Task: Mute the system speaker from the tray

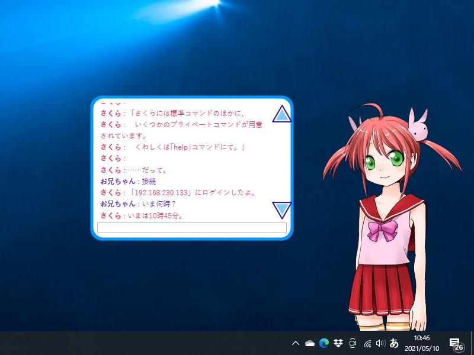Action: point(380,343)
